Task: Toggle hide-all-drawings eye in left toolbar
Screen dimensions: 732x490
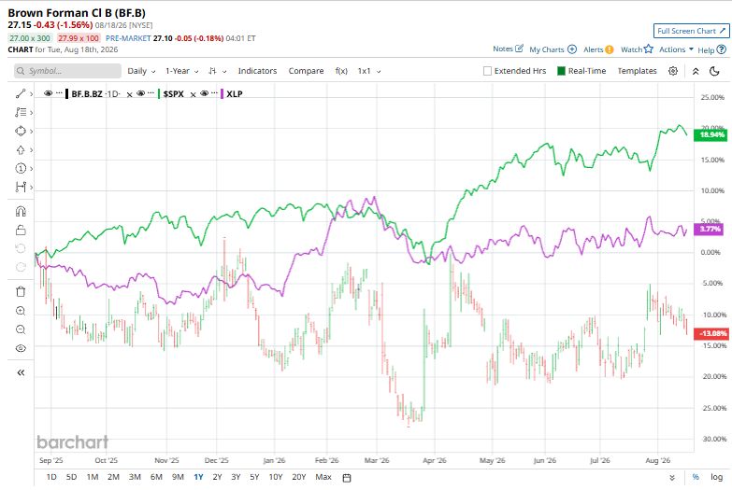Action: click(21, 348)
